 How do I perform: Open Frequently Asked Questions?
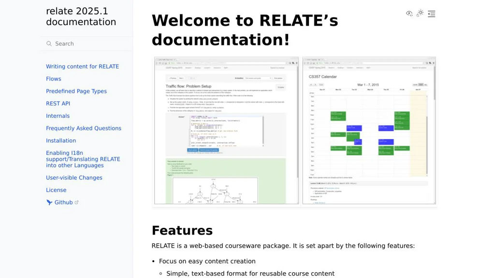coord(84,128)
